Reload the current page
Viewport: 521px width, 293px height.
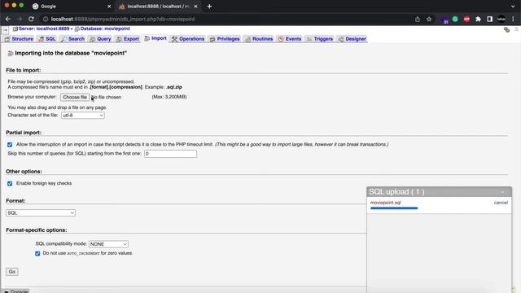[31, 20]
